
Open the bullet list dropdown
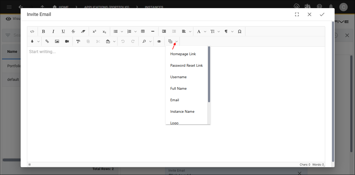(122, 31)
